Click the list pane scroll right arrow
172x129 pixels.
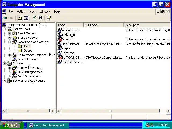(x=168, y=111)
